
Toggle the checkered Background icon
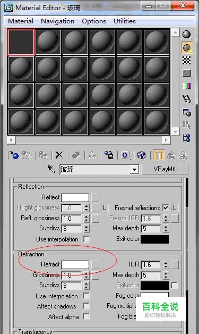187,60
